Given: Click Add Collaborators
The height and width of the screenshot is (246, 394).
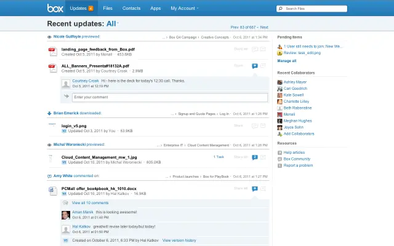Looking at the screenshot, I should click(x=299, y=134).
